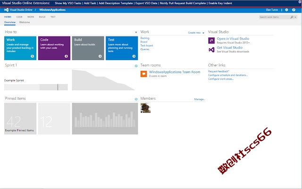Screen dimensions: 302x189
Task: Expand the search options dropdown arrow
Action: point(295,17)
